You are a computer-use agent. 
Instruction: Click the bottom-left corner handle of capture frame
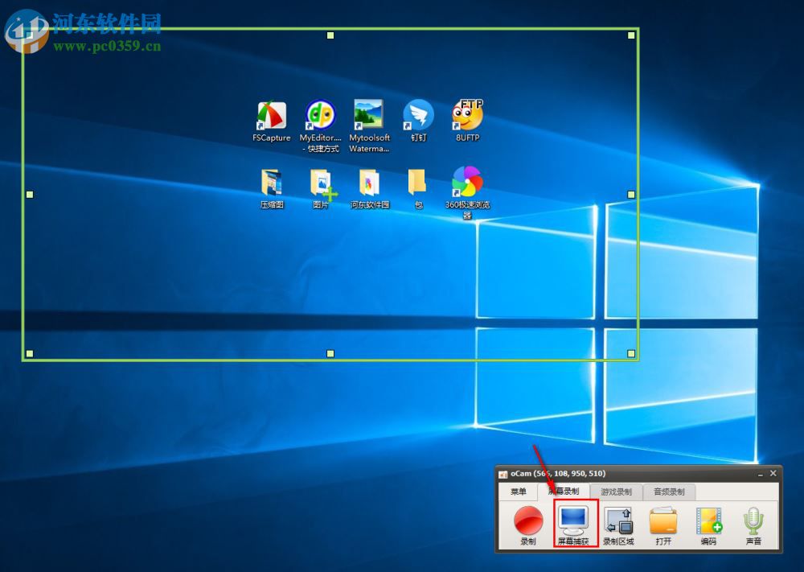tap(30, 353)
